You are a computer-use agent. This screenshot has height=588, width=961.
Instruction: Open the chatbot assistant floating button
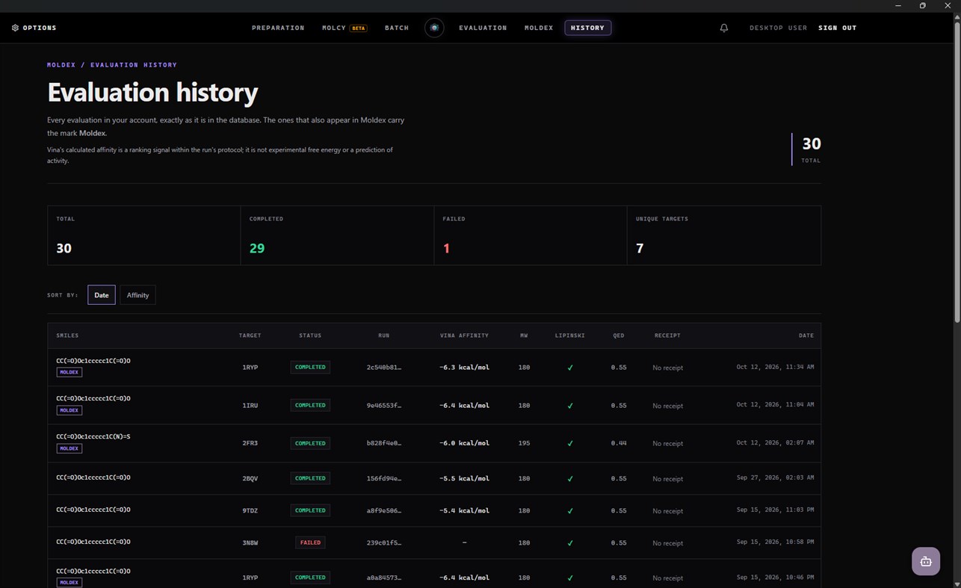[926, 561]
